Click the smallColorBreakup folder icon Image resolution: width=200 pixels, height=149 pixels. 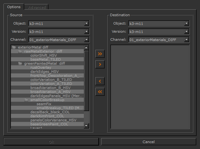(26, 100)
